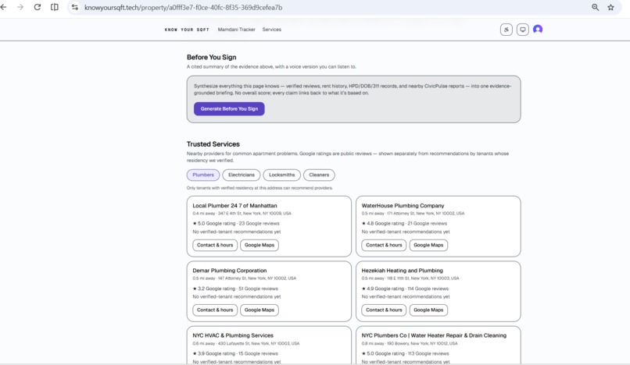
Task: Click 4.9 Google rating of Hezekiah Heating
Action: pos(385,289)
